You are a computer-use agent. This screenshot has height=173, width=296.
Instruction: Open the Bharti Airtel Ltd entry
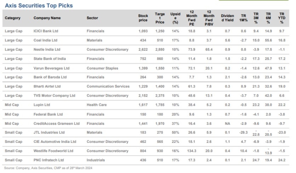coord(47,86)
